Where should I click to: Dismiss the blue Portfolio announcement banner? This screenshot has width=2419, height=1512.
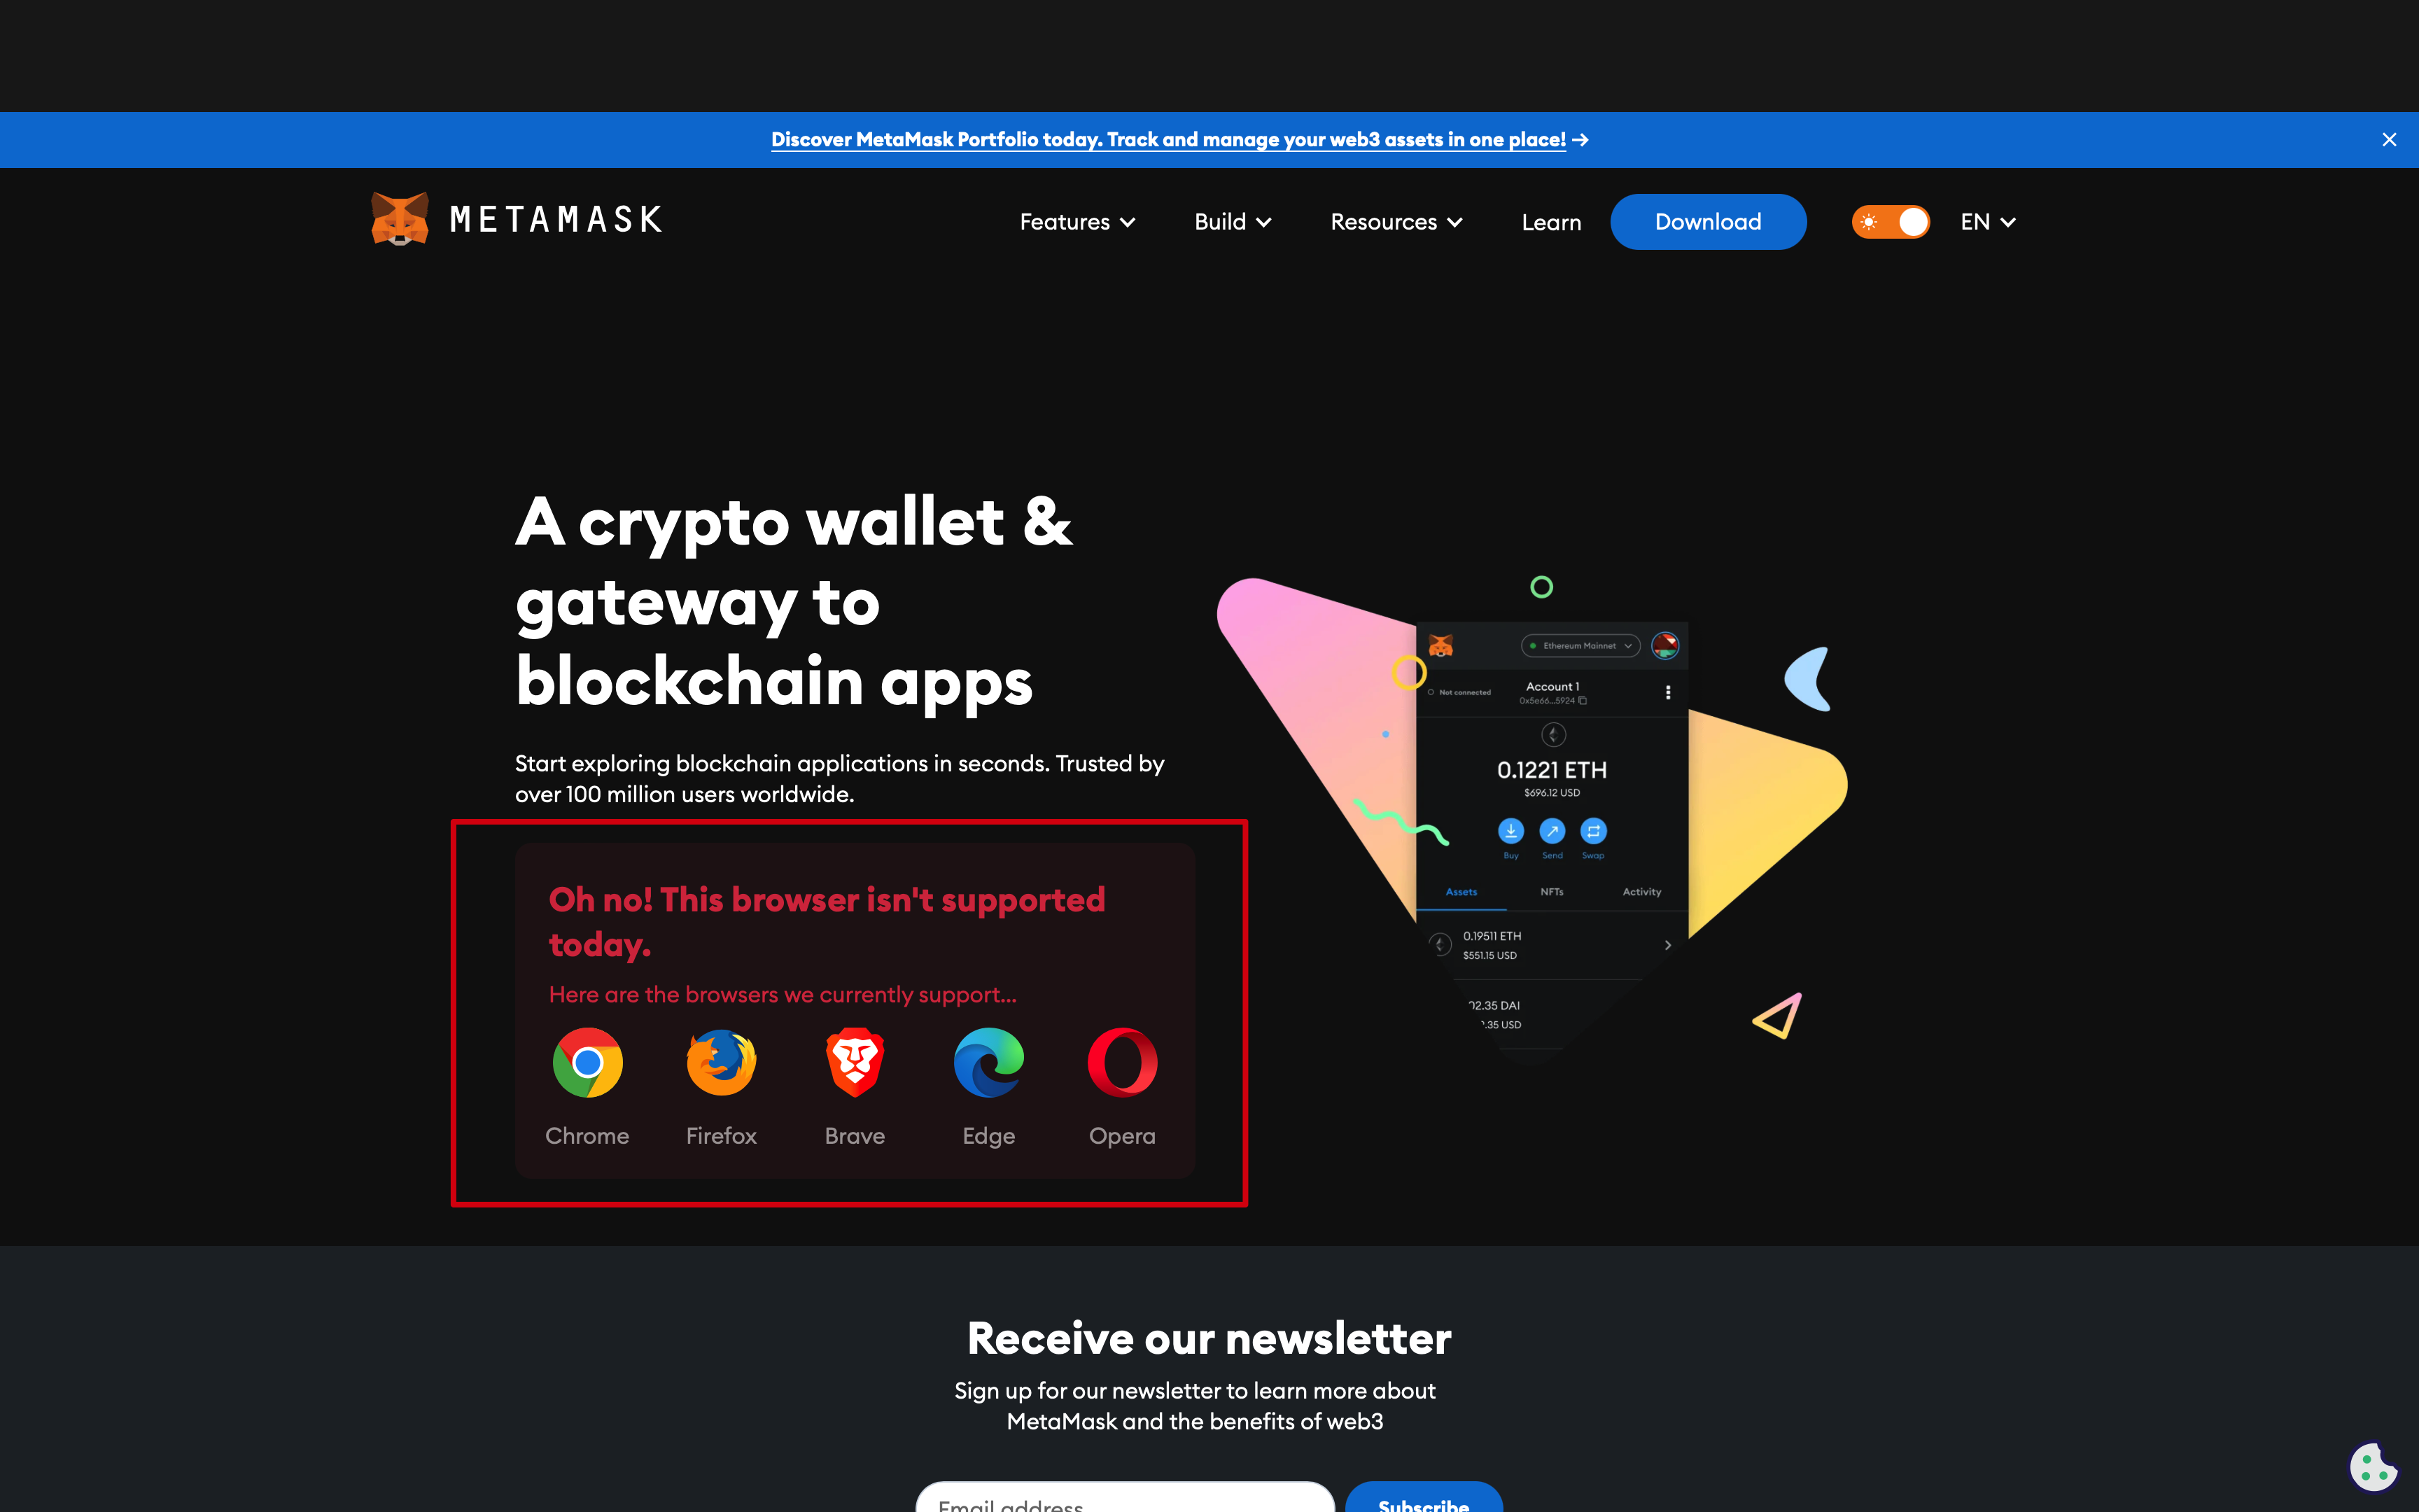[x=2389, y=140]
